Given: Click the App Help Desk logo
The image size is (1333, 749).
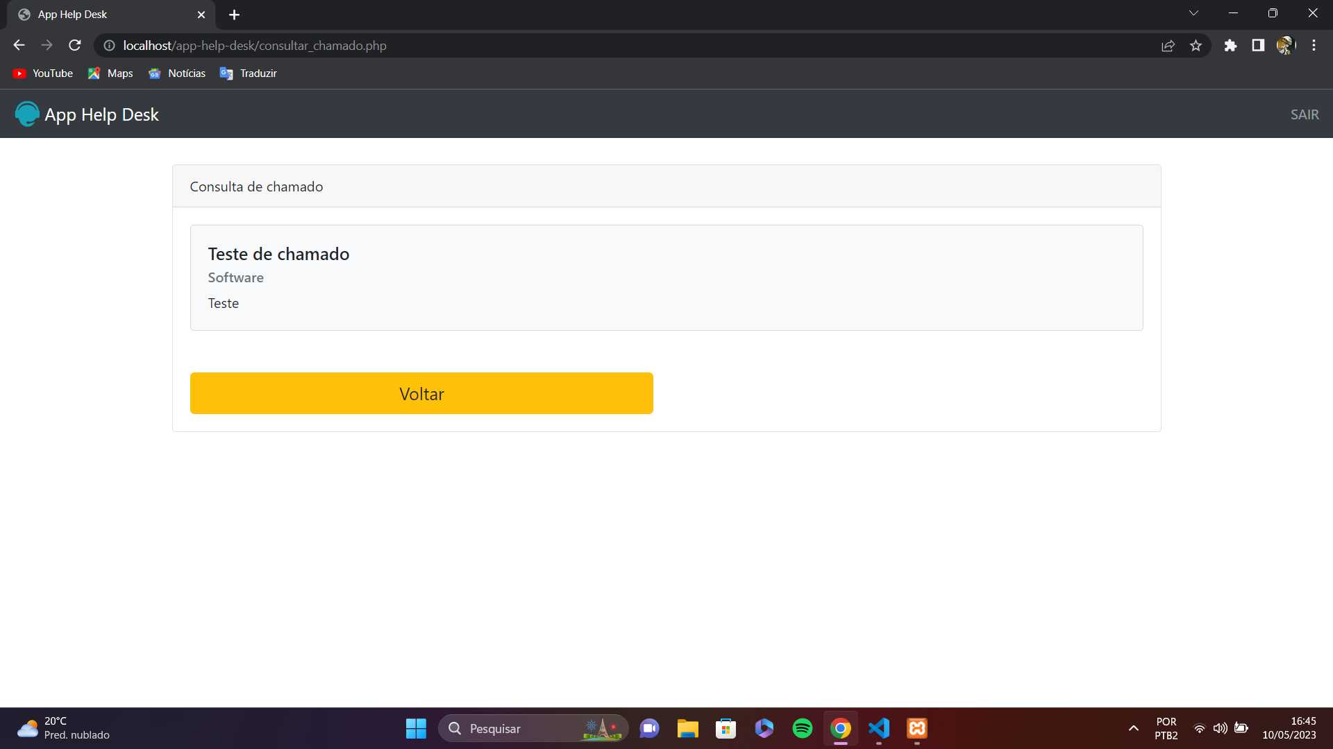Looking at the screenshot, I should 26,114.
